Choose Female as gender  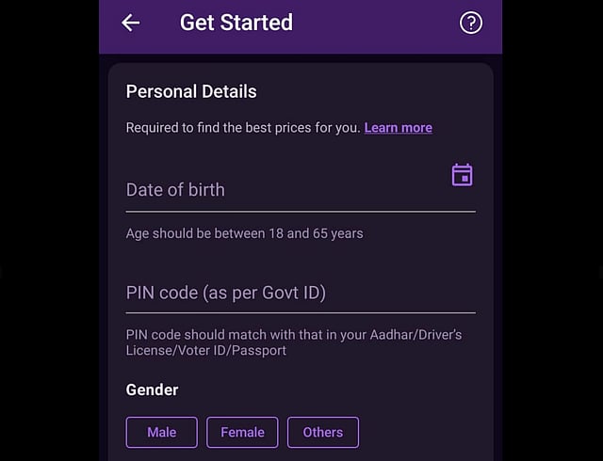click(242, 433)
